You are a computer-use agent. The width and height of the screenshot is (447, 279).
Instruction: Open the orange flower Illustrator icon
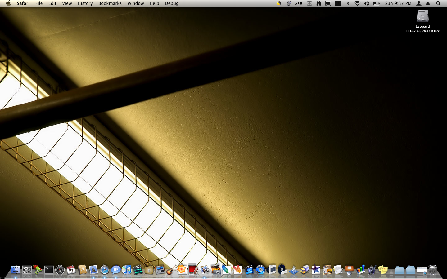point(182,269)
